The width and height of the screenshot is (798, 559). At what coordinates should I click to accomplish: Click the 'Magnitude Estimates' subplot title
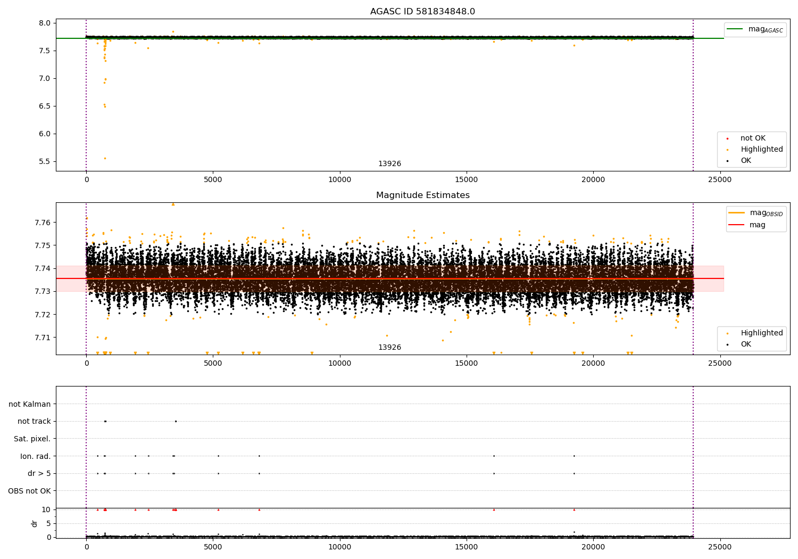pyautogui.click(x=422, y=195)
